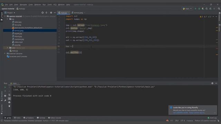The height and width of the screenshot is (124, 221).
Task: Collapse all in Project panel toolbar
Action: click(46, 13)
